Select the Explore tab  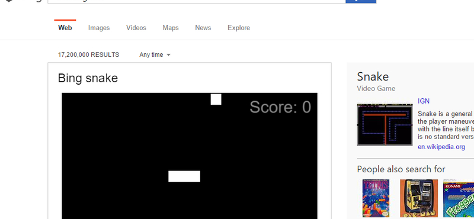(239, 28)
